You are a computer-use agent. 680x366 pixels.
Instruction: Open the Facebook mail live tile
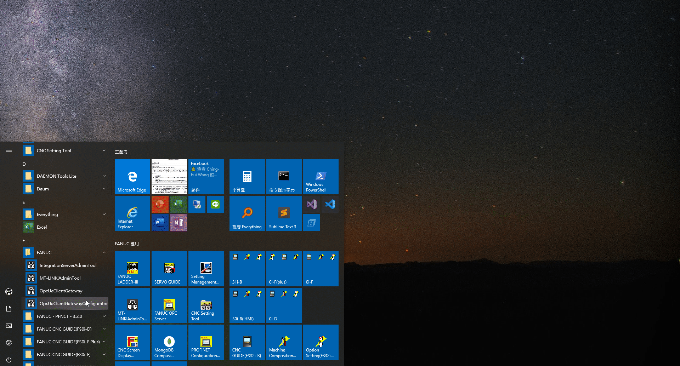(x=206, y=176)
